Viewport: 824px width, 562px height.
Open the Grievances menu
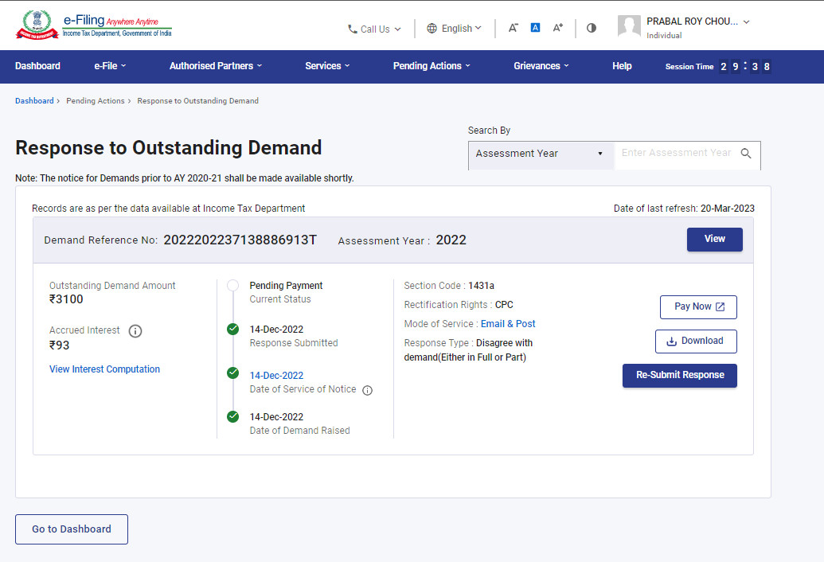pos(541,66)
